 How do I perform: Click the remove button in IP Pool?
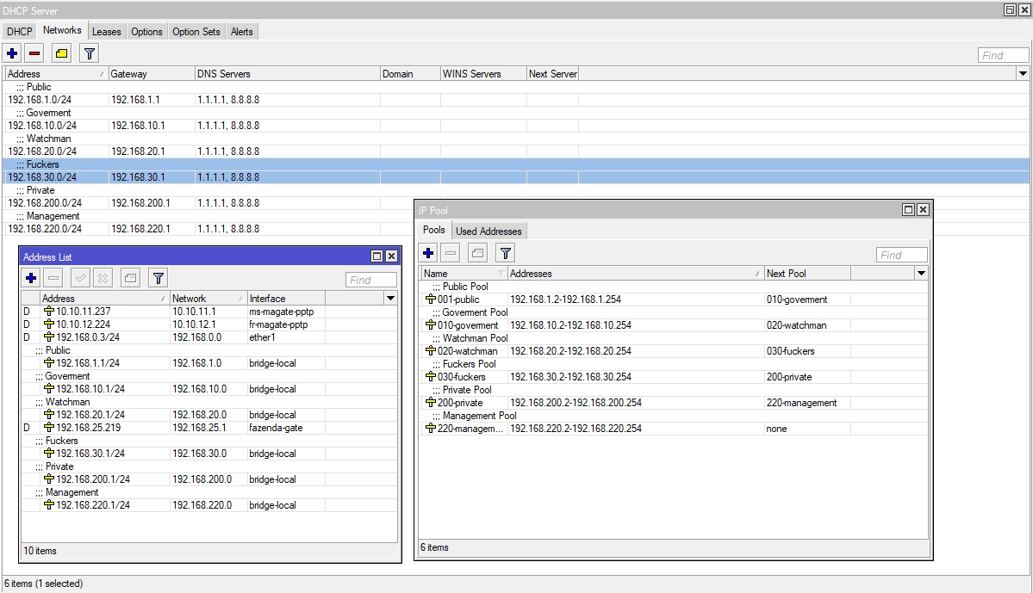451,253
